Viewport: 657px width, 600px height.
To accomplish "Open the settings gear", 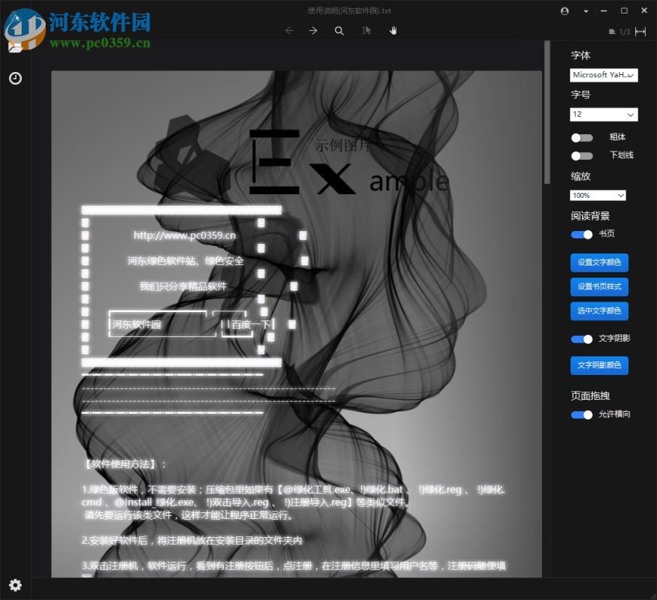I will (16, 585).
